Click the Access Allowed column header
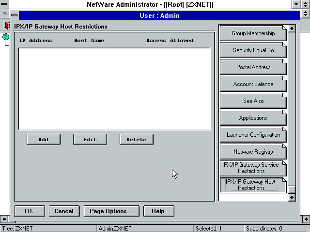 (170, 41)
